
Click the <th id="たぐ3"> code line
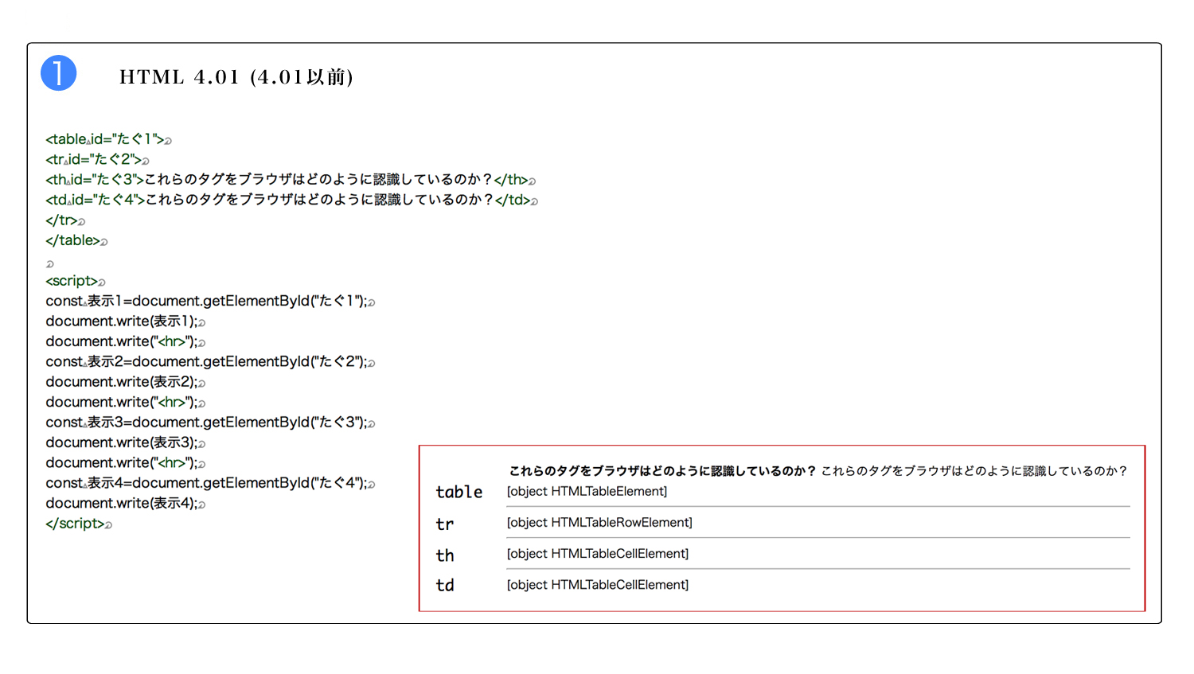click(291, 180)
